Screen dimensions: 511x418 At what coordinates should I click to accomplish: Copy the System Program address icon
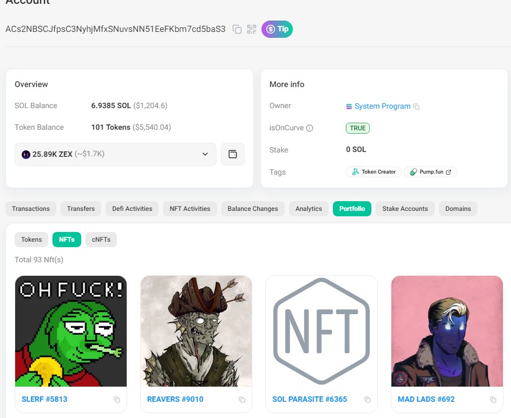(x=416, y=107)
